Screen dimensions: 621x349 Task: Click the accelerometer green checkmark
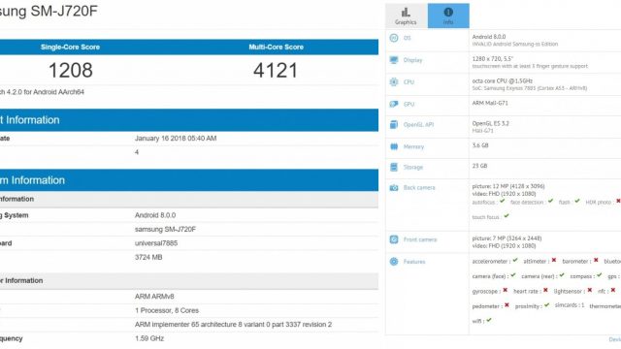[x=515, y=261]
